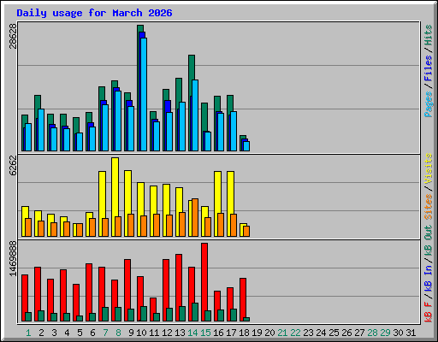Click day label 23 on the x-axis
Image resolution: width=438 pixels, height=342 pixels.
308,333
